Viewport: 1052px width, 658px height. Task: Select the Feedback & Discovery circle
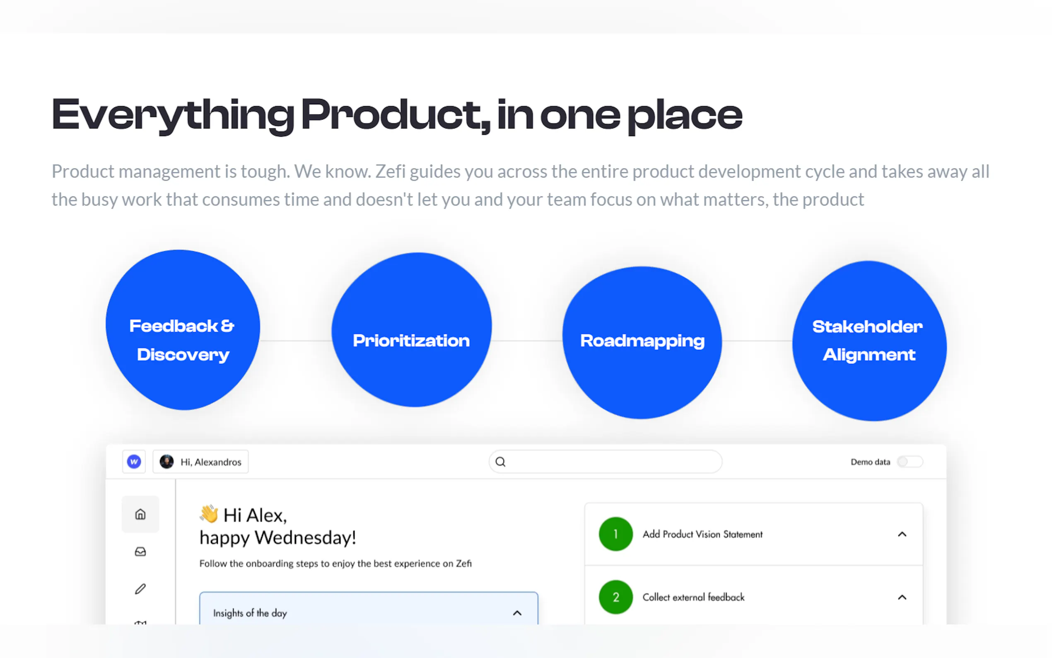(x=183, y=330)
